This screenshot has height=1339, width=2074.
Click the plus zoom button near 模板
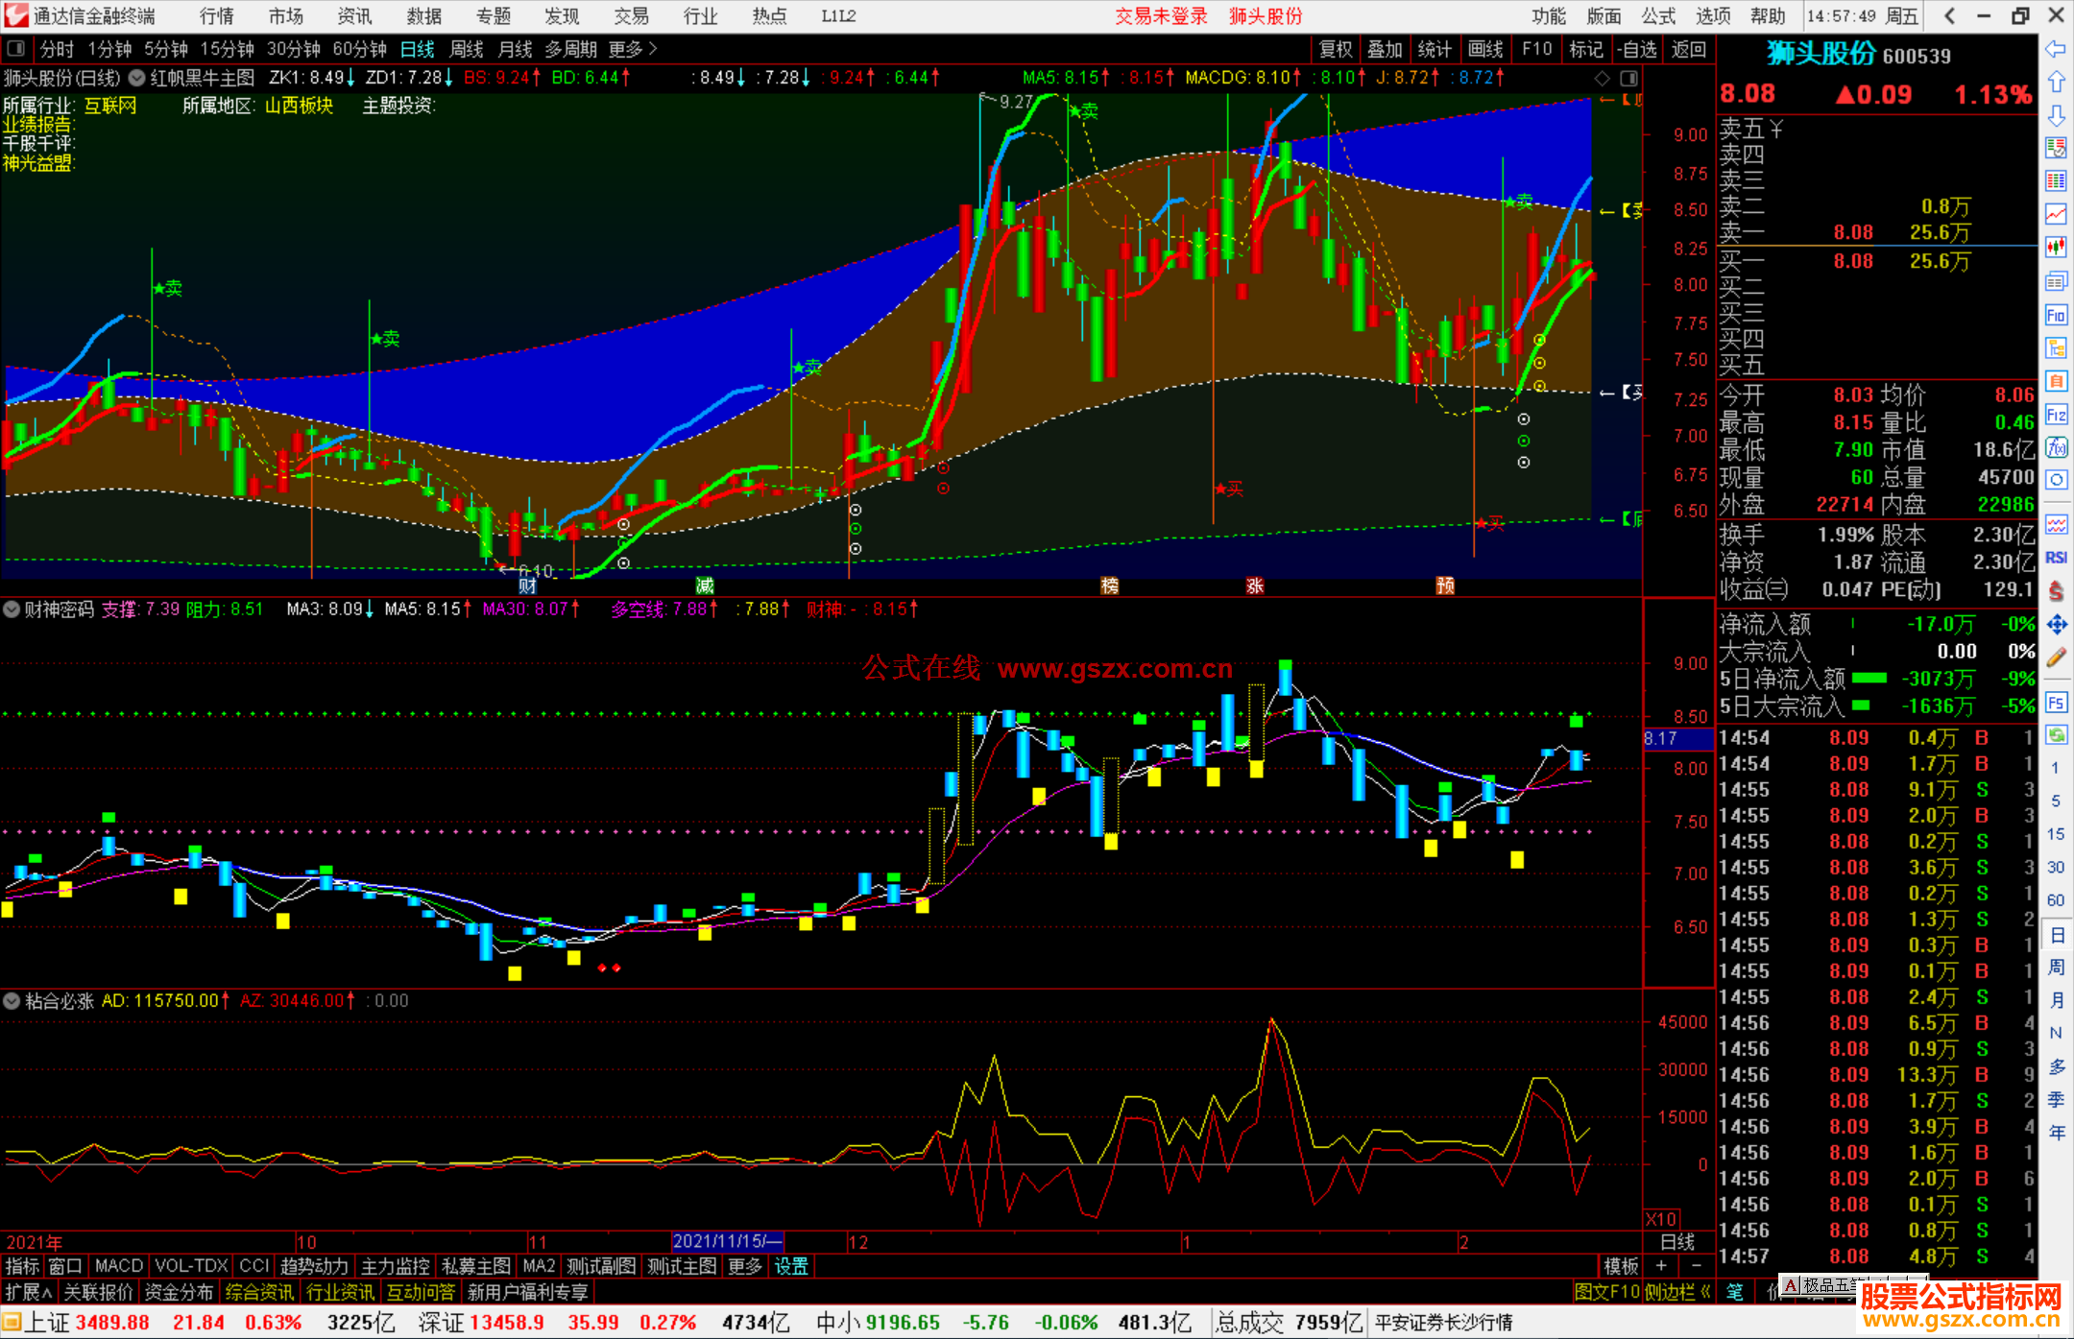coord(1661,1266)
